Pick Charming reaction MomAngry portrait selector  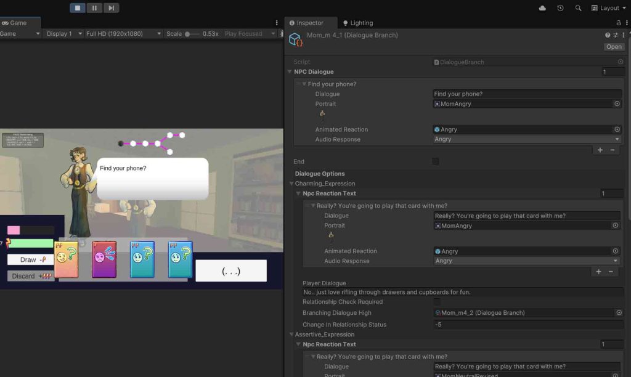point(615,225)
